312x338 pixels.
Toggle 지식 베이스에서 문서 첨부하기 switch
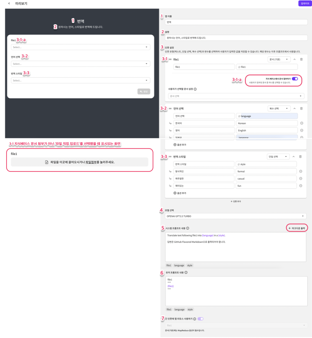[x=295, y=79]
